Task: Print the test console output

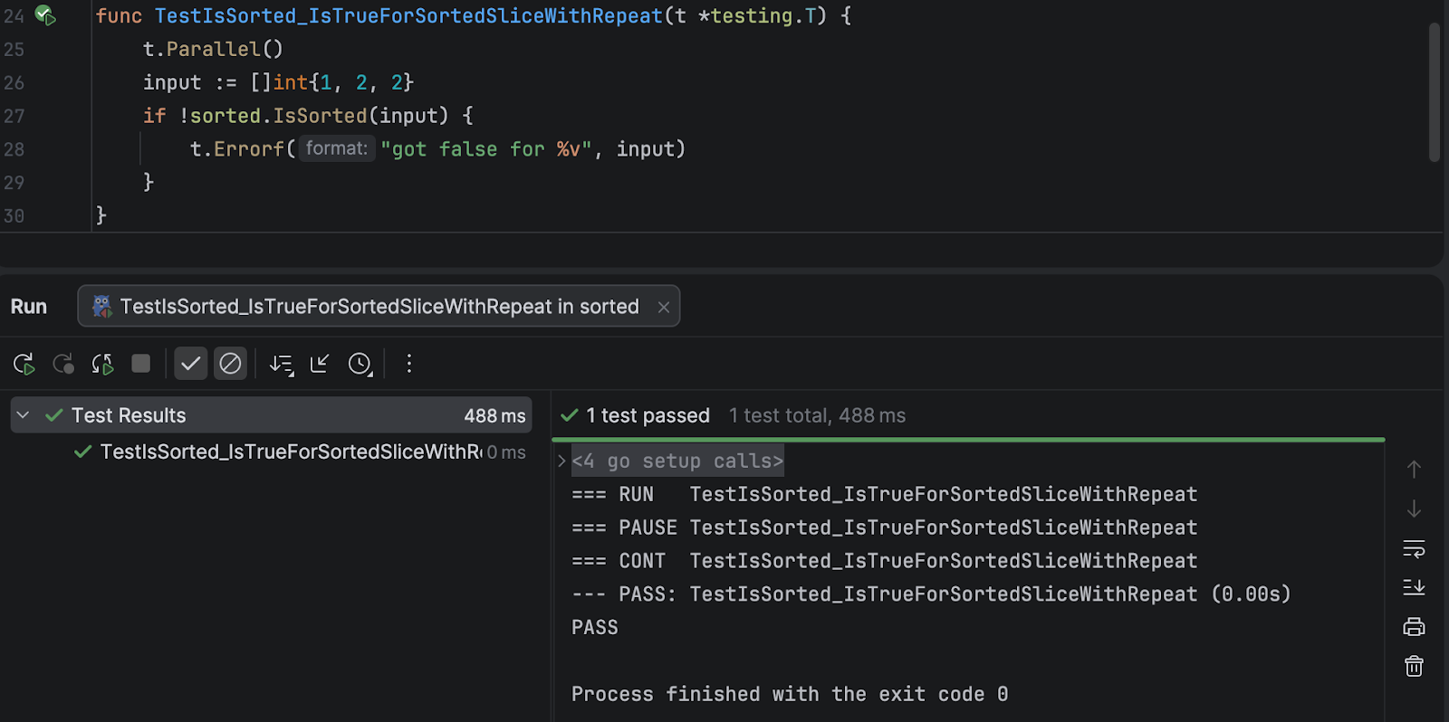Action: (1414, 627)
